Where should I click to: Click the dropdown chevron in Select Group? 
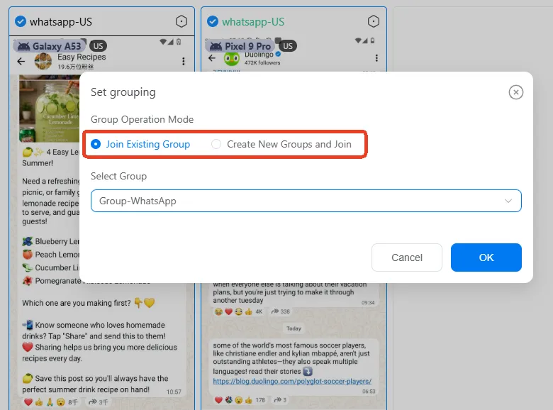[x=508, y=201]
